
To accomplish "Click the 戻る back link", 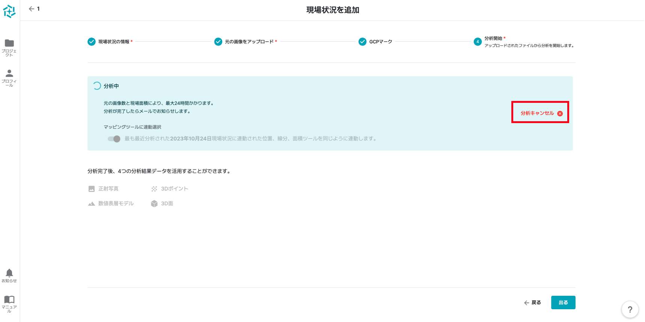I will tap(532, 302).
